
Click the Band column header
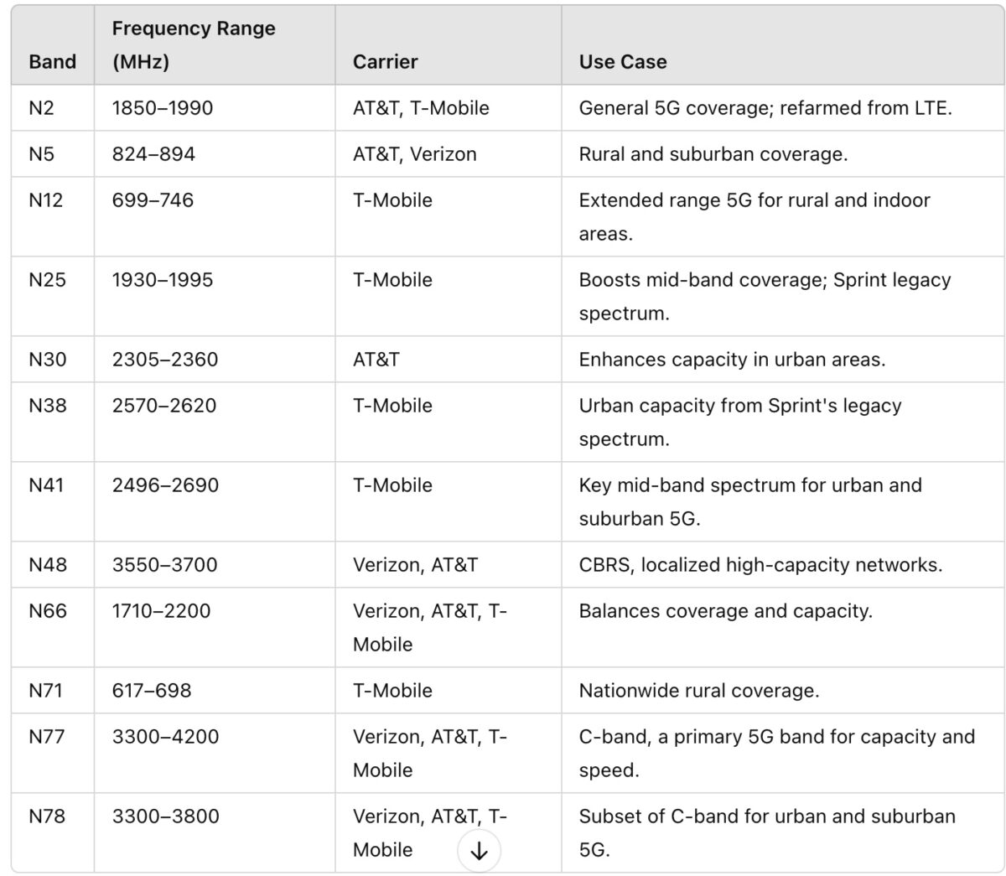click(52, 62)
